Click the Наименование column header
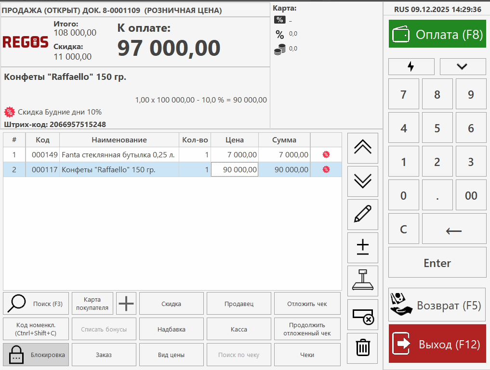 [x=119, y=140]
